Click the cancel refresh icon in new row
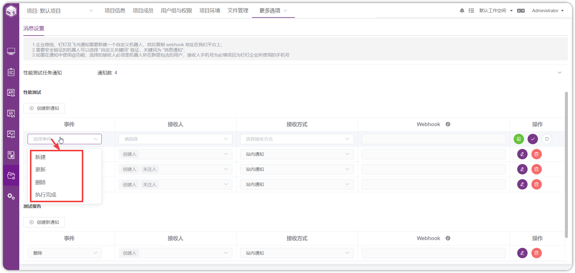 [547, 139]
